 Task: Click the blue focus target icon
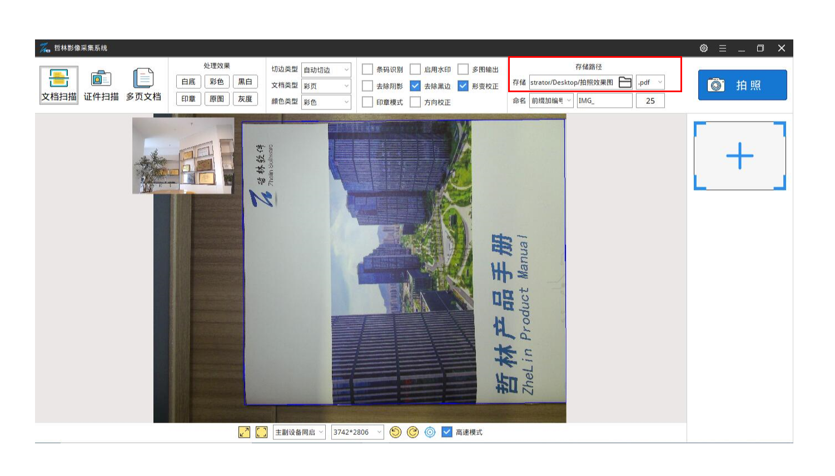point(430,432)
